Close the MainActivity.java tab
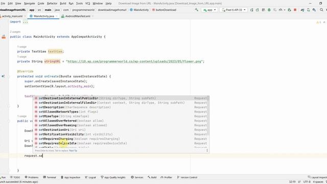 pyautogui.click(x=56, y=16)
